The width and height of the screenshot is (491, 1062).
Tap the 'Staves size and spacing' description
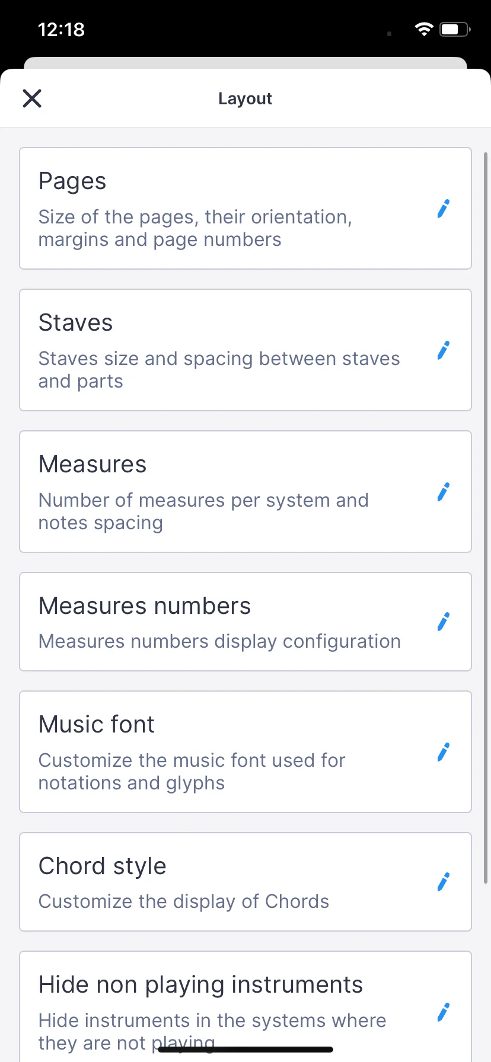(219, 370)
